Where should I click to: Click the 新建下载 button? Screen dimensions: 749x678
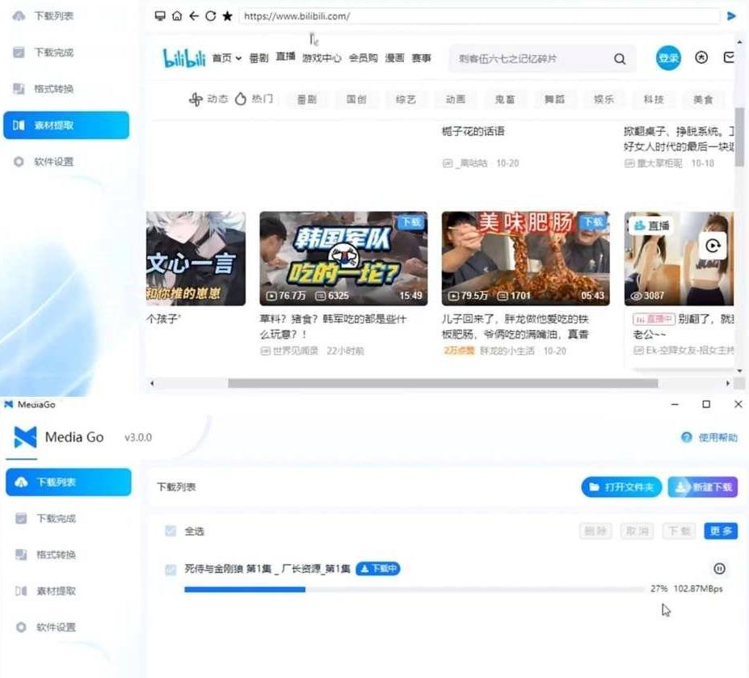click(703, 486)
